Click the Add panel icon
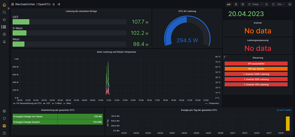 tap(229, 5)
